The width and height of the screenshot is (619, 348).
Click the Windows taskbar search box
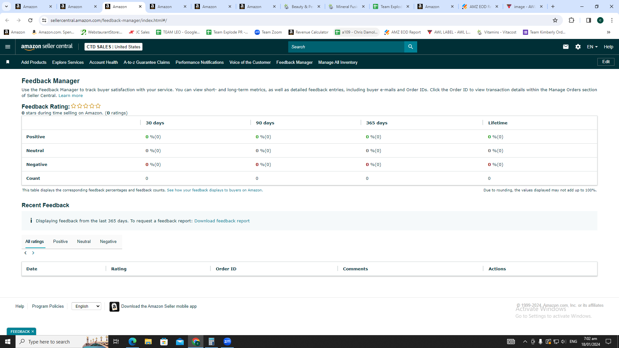tap(62, 342)
